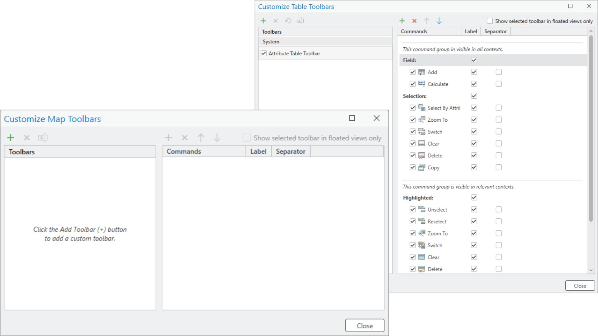Click Rename toolbar icon in Table Toolbars window
Viewport: 598px width, 336px height.
pos(300,21)
